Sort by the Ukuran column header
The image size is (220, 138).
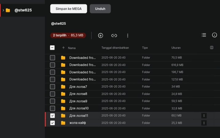pos(176,48)
